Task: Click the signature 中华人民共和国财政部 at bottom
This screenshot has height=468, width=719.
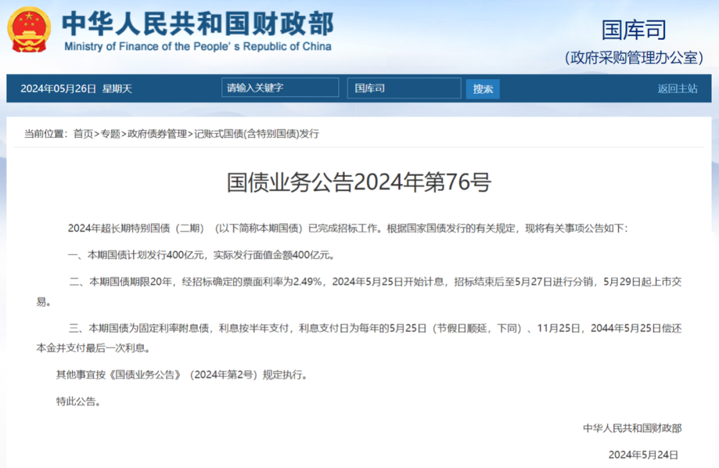Action: pyautogui.click(x=632, y=428)
